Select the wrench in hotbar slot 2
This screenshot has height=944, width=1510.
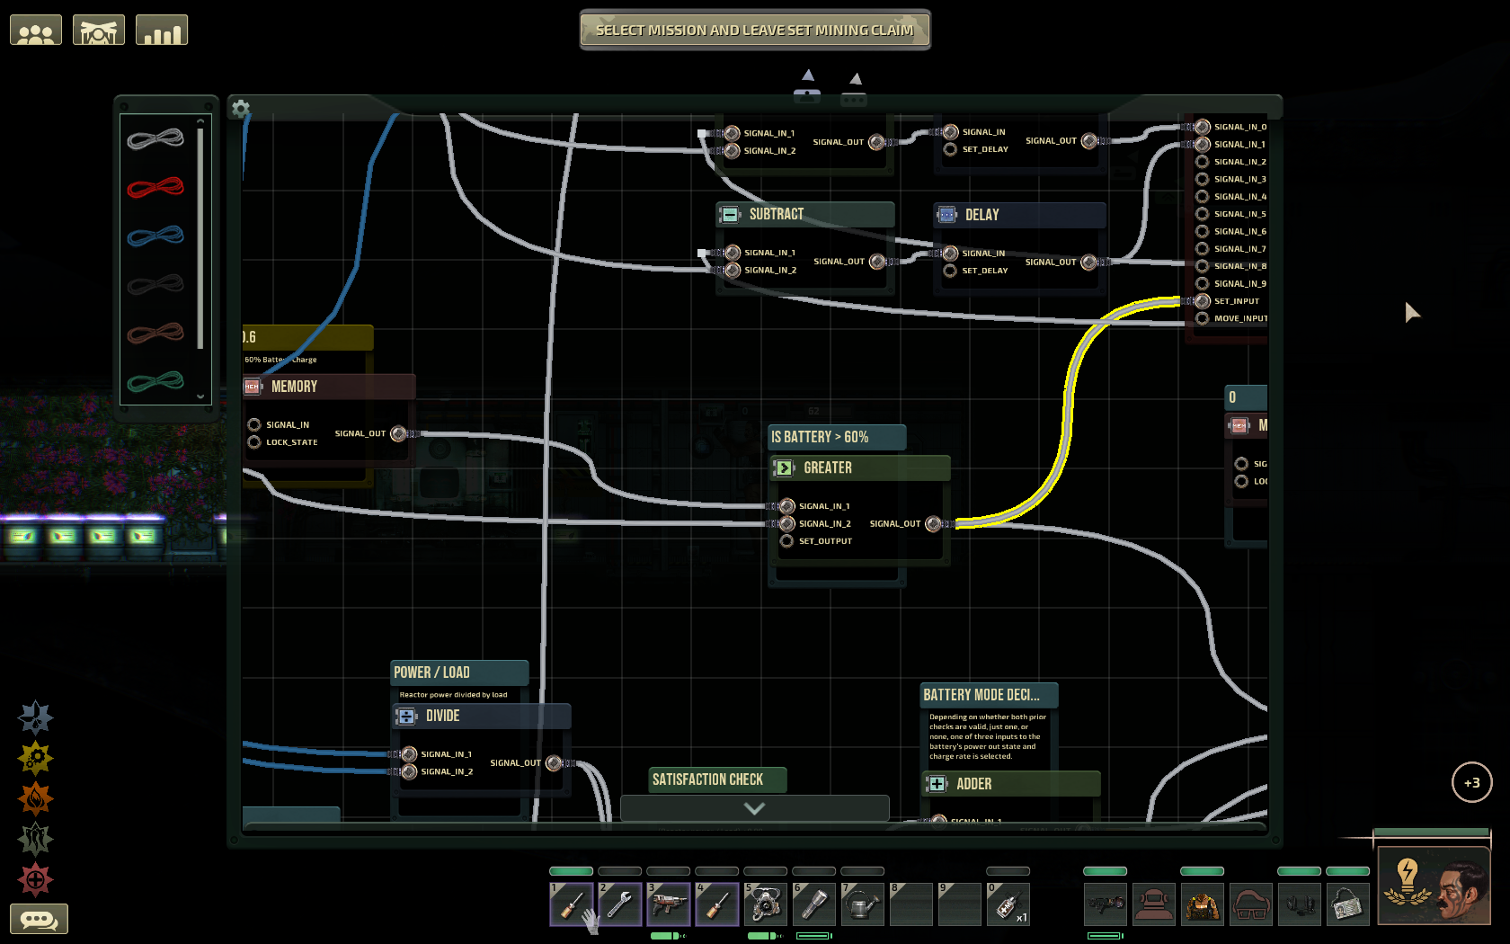coord(620,904)
